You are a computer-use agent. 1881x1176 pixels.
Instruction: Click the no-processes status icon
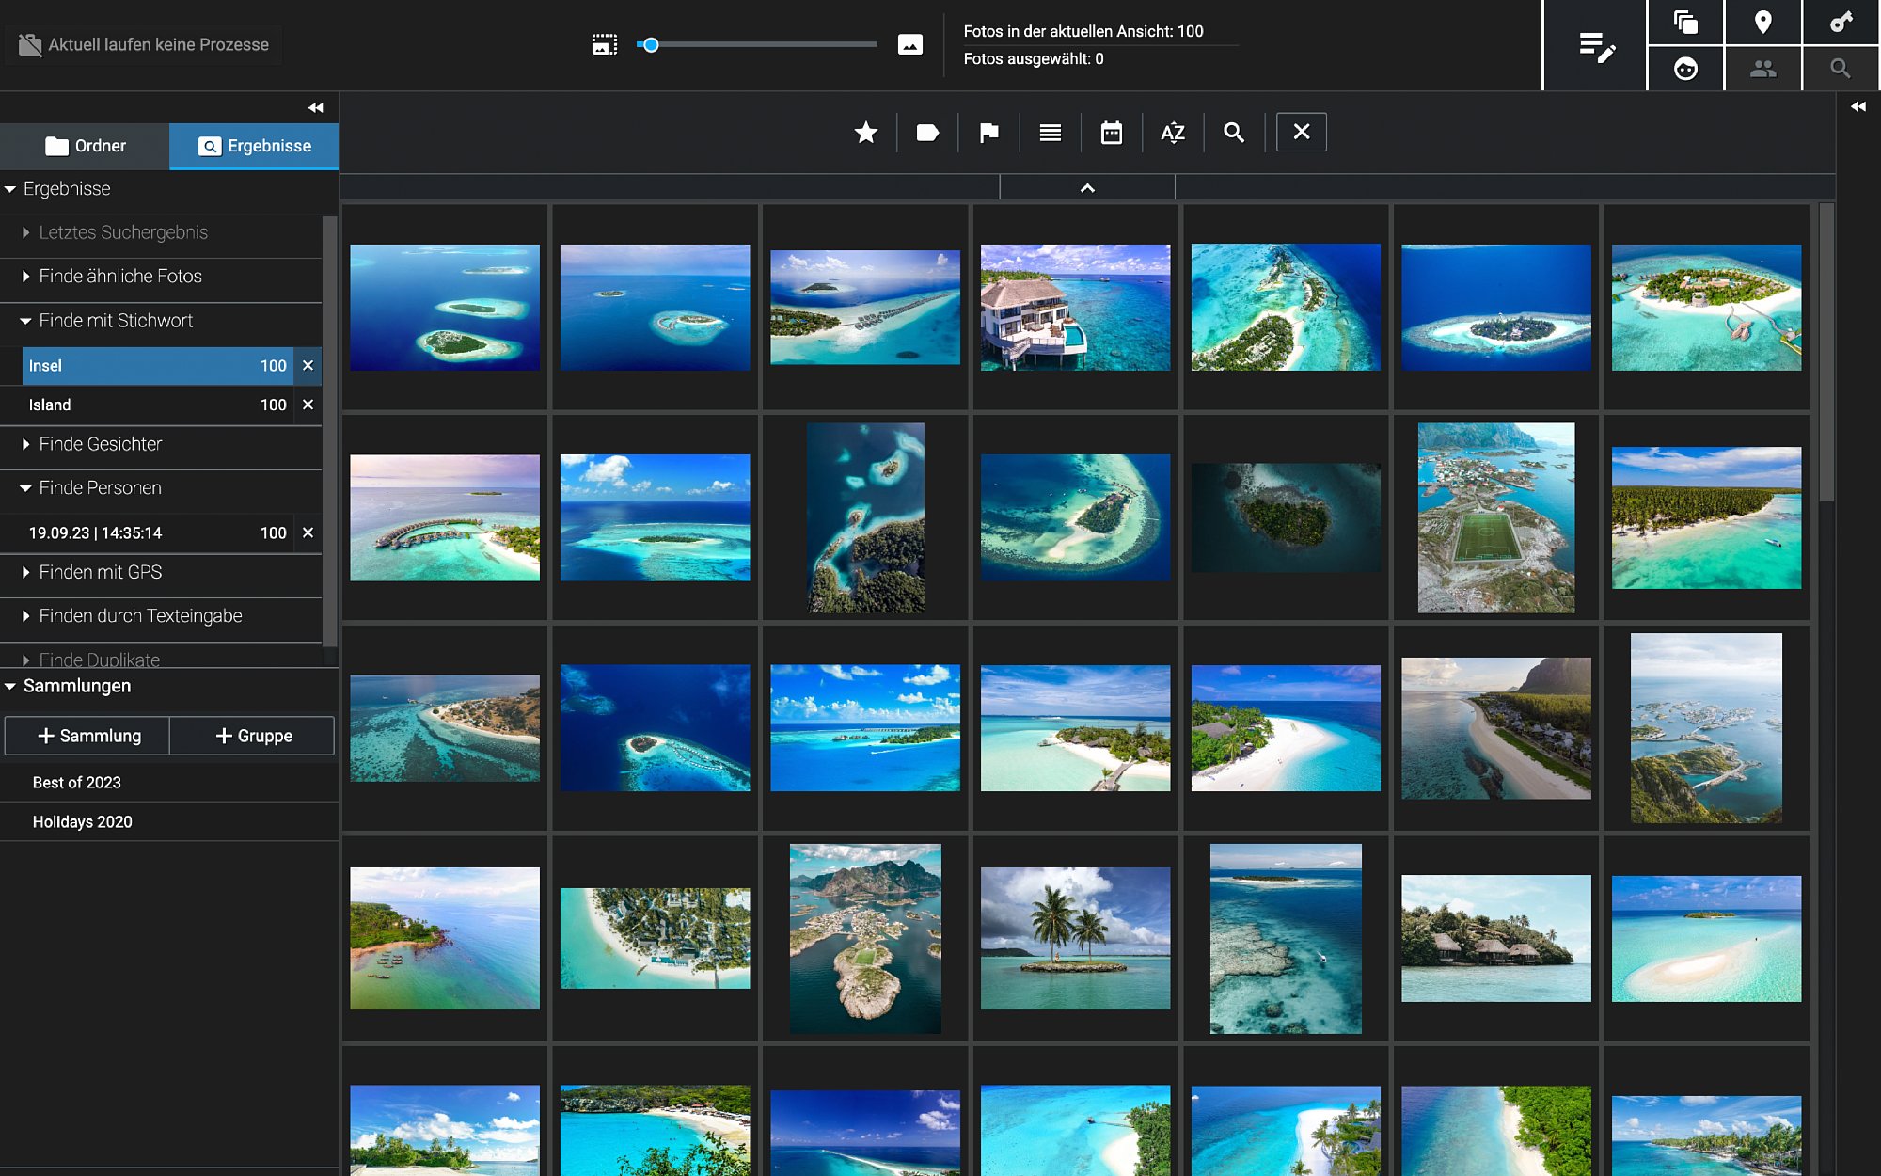30,45
